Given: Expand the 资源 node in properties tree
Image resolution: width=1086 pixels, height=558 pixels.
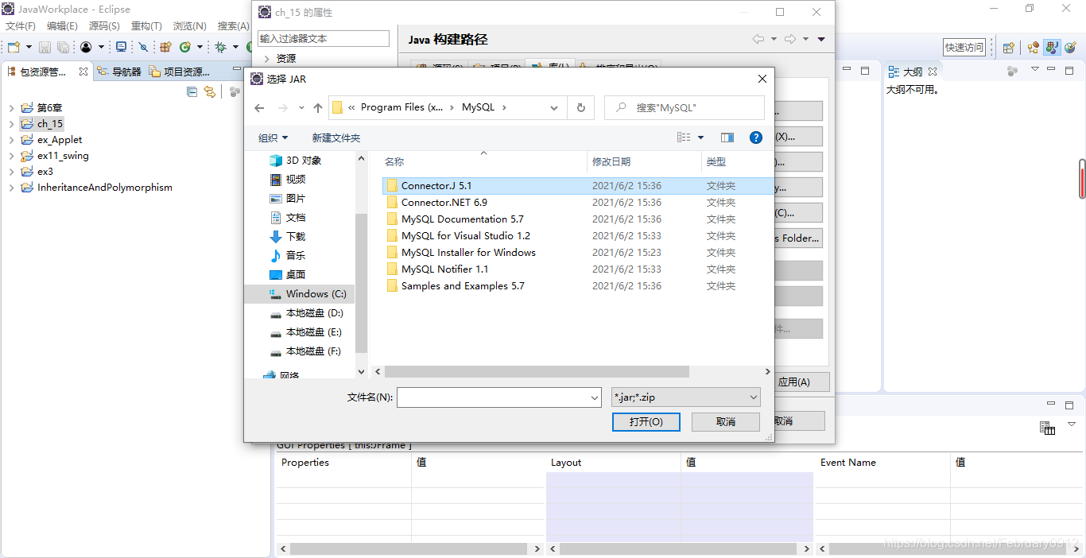Looking at the screenshot, I should coord(266,58).
